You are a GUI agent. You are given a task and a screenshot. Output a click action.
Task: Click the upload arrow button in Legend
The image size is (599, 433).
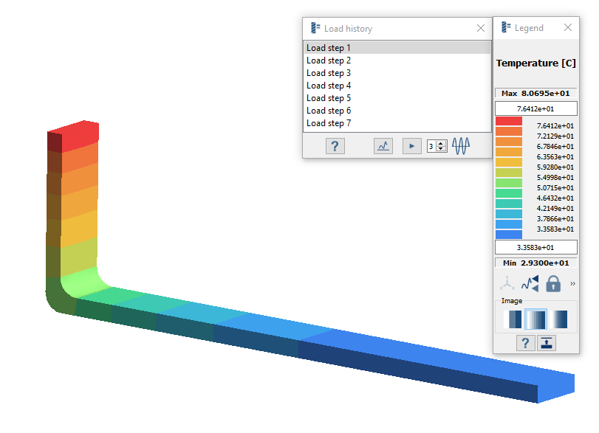coord(547,343)
